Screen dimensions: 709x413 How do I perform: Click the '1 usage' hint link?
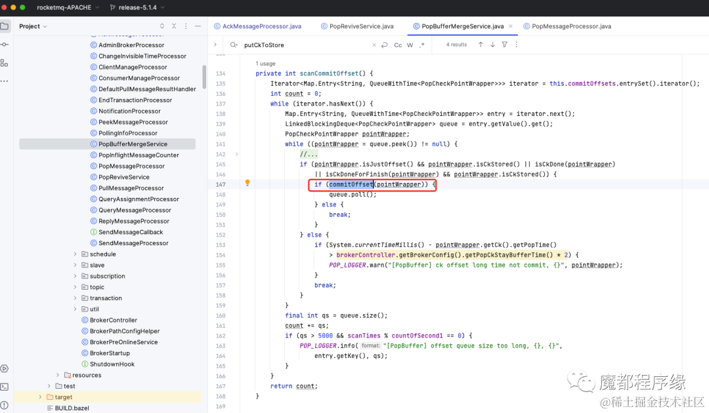pos(265,64)
